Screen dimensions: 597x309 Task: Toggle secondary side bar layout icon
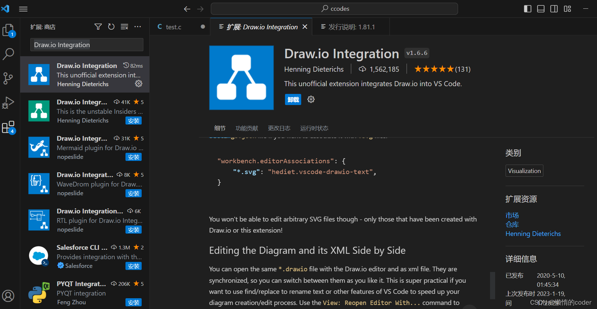coord(554,9)
